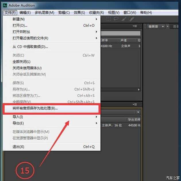Screen dimensions: 181x181
Task: Click the 立体声 cell in file list
Action: coord(126,46)
